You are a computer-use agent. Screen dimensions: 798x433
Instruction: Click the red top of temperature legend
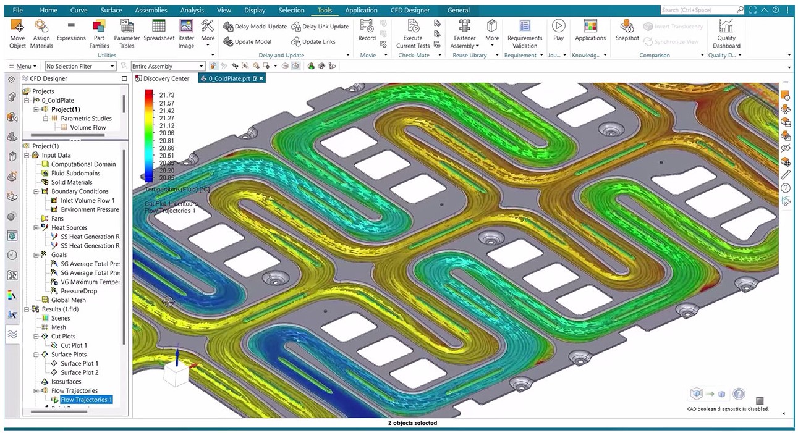point(148,95)
